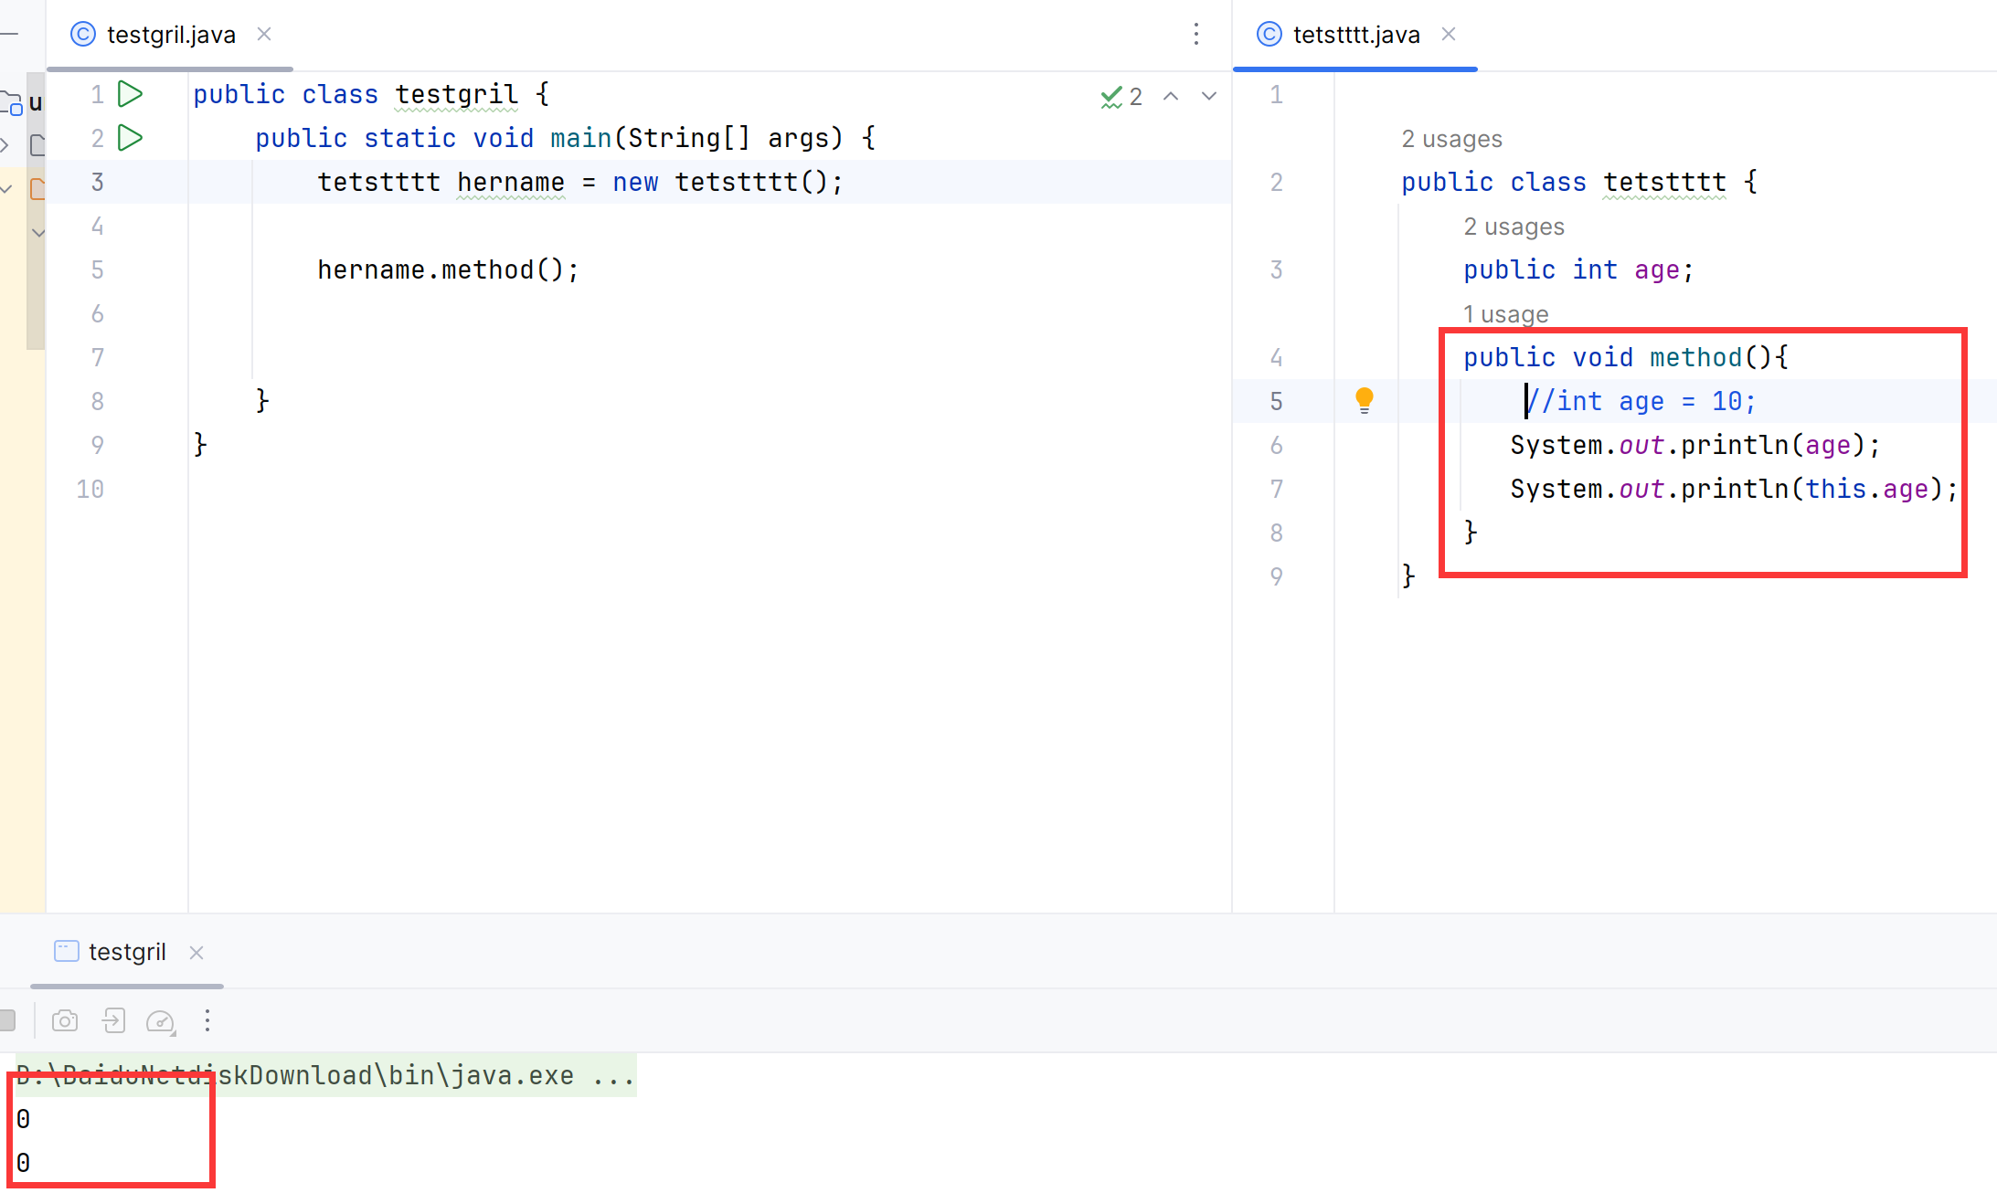
Task: Close the testgril.java tab
Action: (x=264, y=35)
